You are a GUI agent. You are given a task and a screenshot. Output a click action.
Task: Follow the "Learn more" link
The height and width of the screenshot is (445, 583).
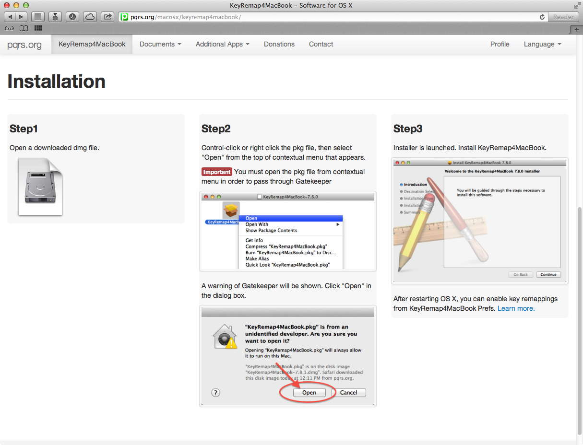point(516,308)
